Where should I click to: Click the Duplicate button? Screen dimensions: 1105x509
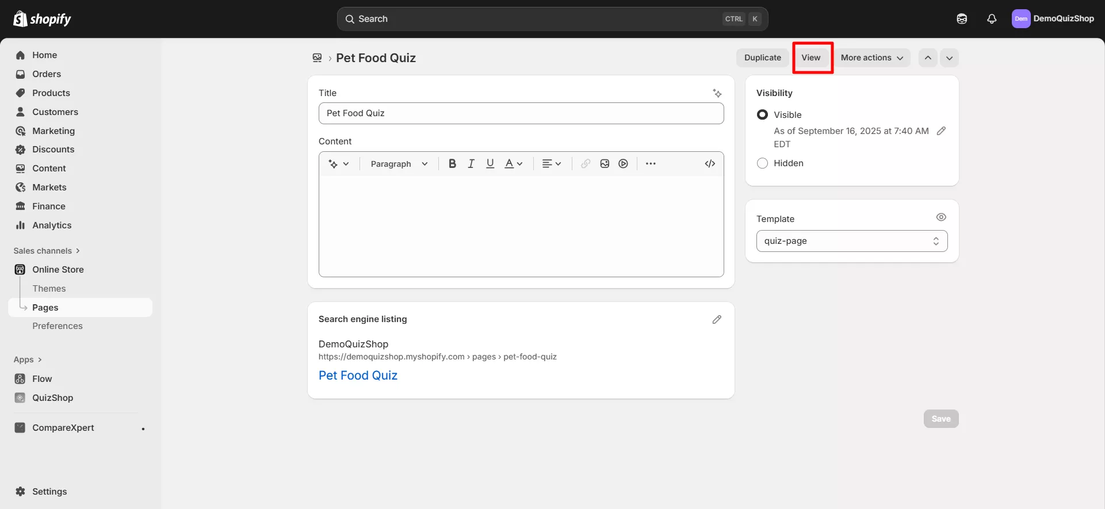(x=762, y=58)
